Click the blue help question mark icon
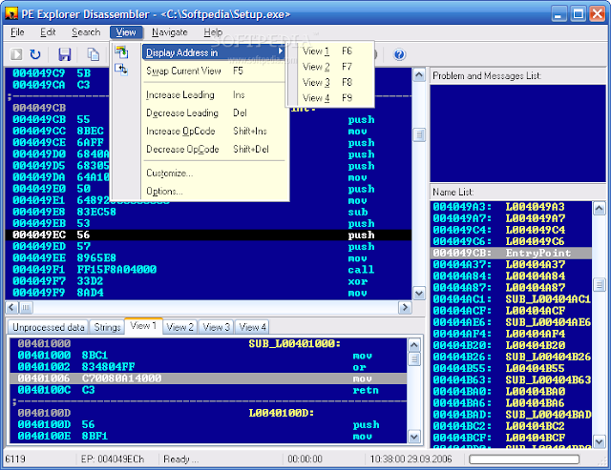The width and height of the screenshot is (611, 470). (399, 54)
